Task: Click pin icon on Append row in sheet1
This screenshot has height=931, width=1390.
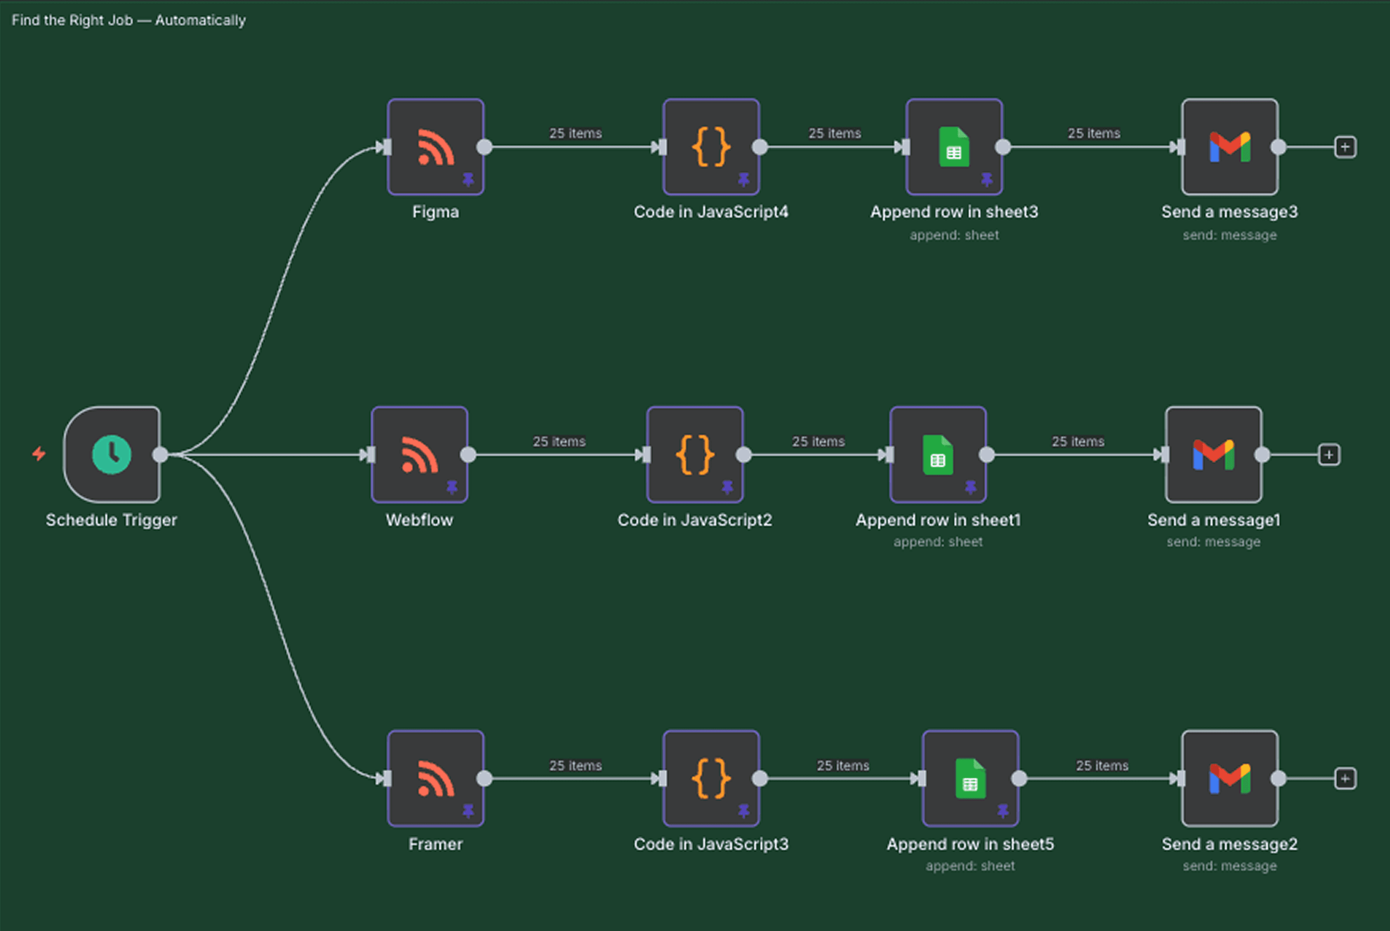Action: (x=970, y=487)
